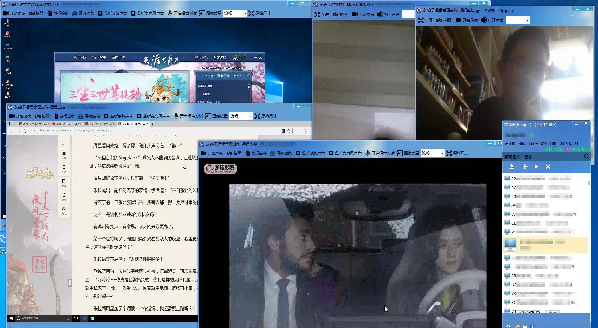
Task: Start recording in the novel-reading monitoring window
Action: pyautogui.click(x=20, y=116)
